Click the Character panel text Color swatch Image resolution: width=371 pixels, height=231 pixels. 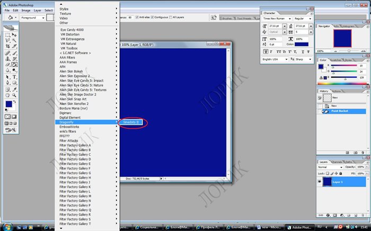tap(302, 44)
